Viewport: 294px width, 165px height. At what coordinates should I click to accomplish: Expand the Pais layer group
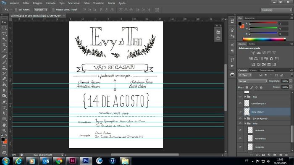tap(245, 97)
